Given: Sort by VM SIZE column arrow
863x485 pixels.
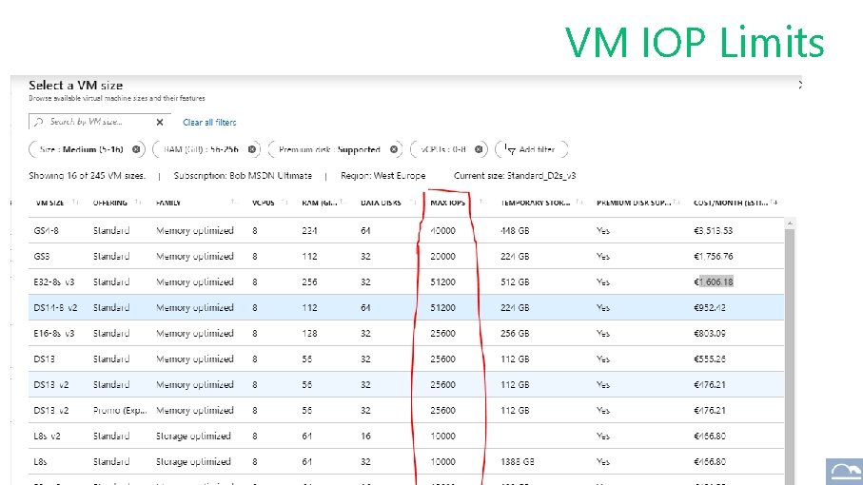Looking at the screenshot, I should coord(75,203).
